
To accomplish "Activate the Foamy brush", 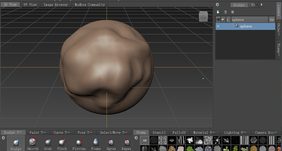I will click(x=96, y=143).
